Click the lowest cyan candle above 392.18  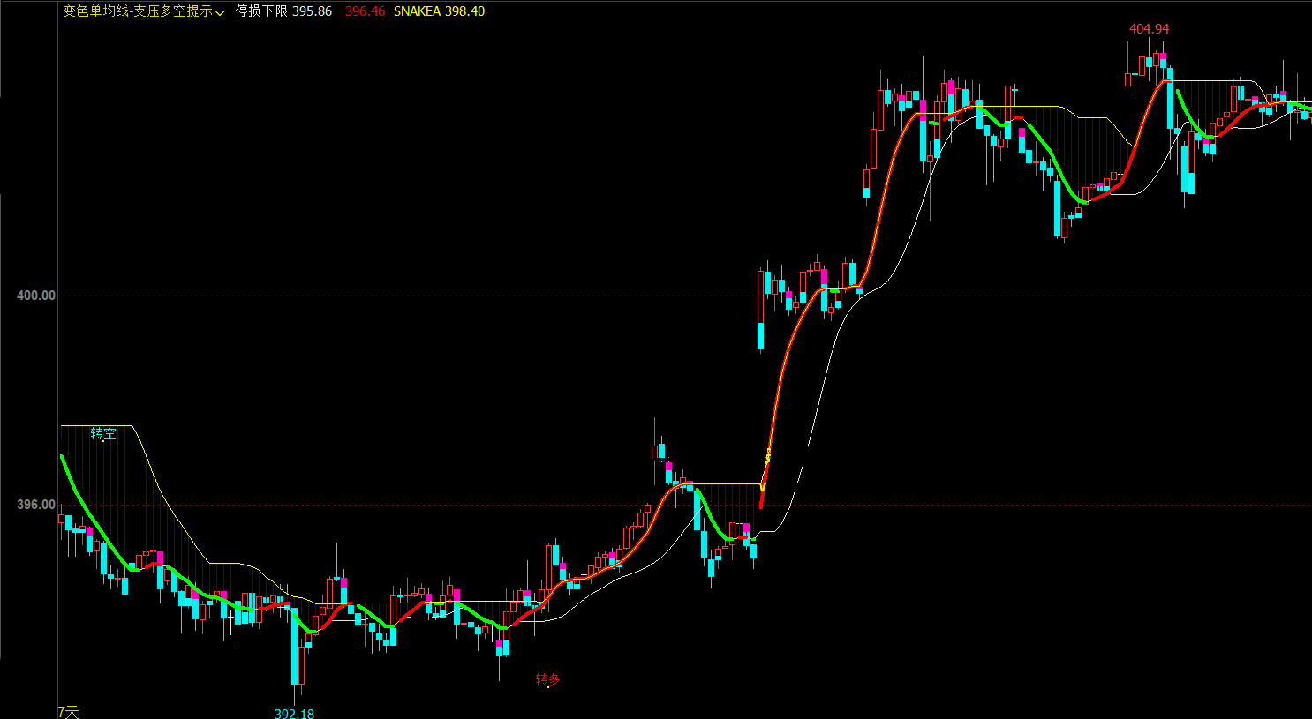295,645
